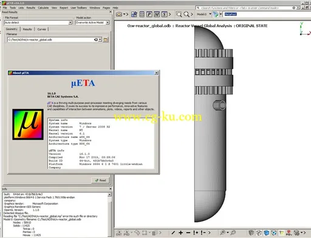Click the green check window icon
This screenshot has width=311, height=238.
(216, 14)
